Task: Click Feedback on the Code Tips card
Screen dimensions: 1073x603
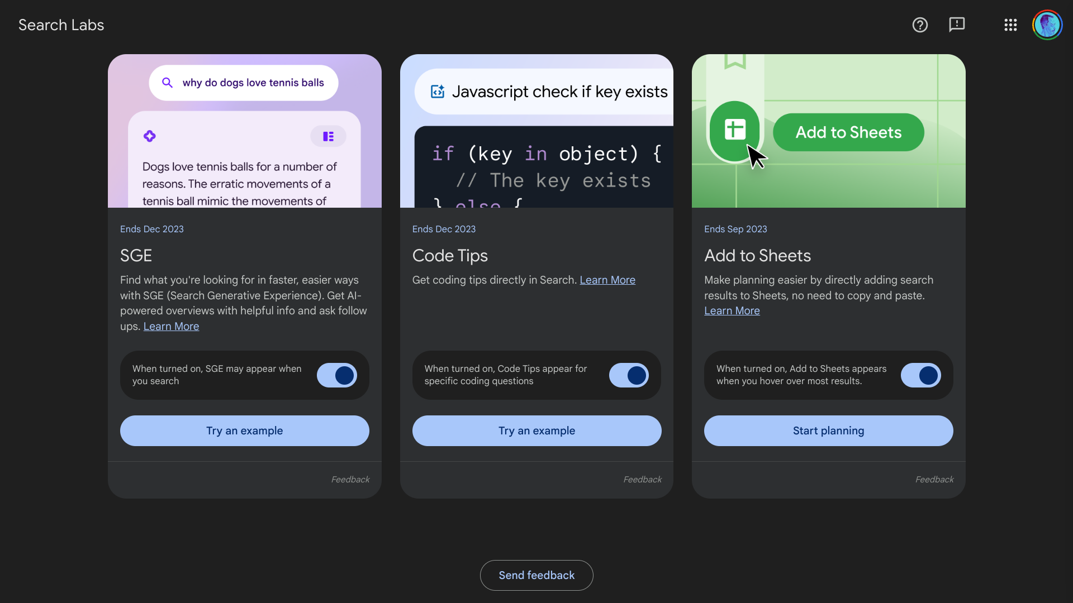Action: tap(643, 480)
